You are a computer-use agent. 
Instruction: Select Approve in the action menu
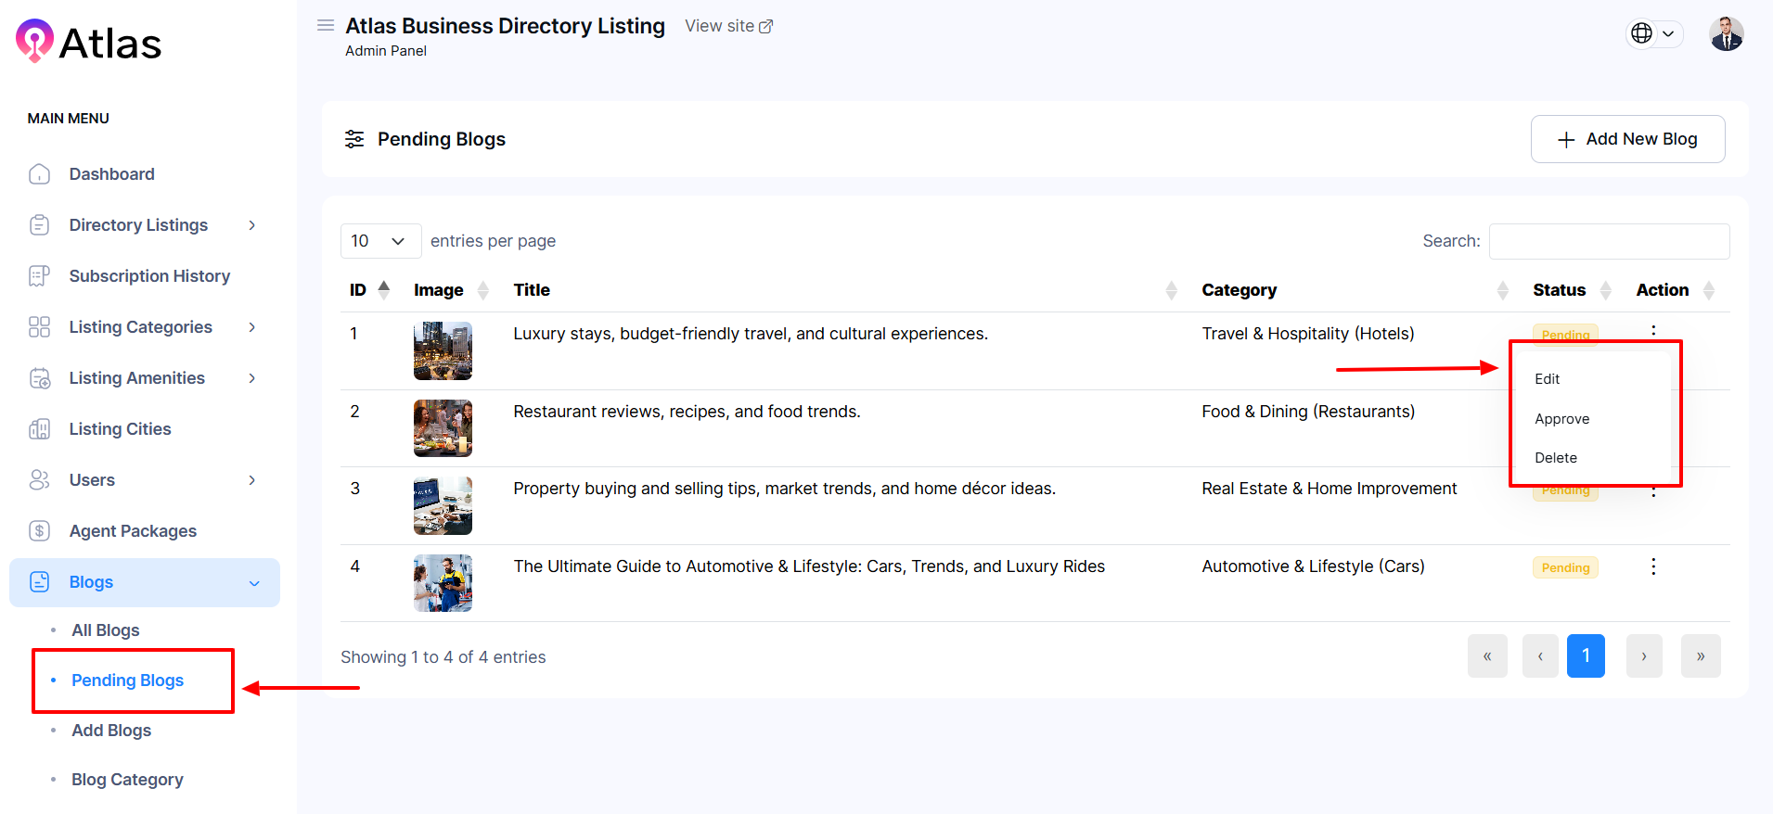pos(1561,419)
